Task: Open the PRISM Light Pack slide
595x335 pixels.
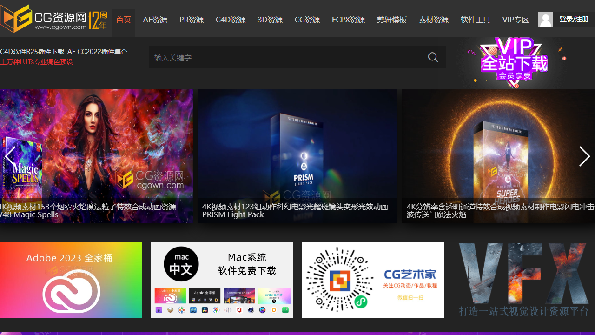Action: tap(297, 156)
